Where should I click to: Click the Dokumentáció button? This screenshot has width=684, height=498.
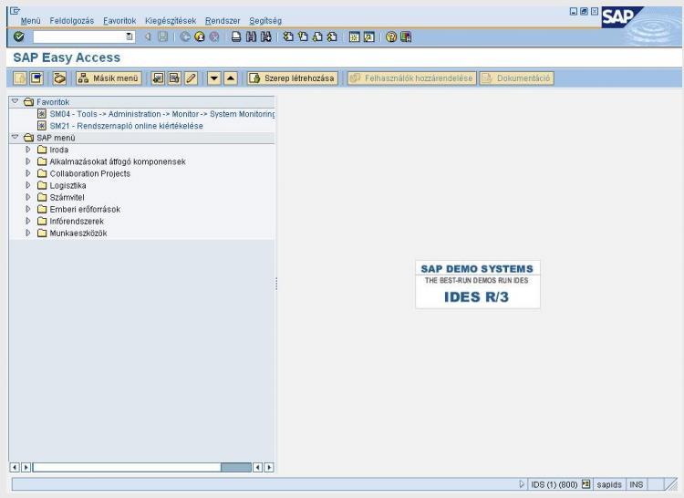click(x=516, y=78)
